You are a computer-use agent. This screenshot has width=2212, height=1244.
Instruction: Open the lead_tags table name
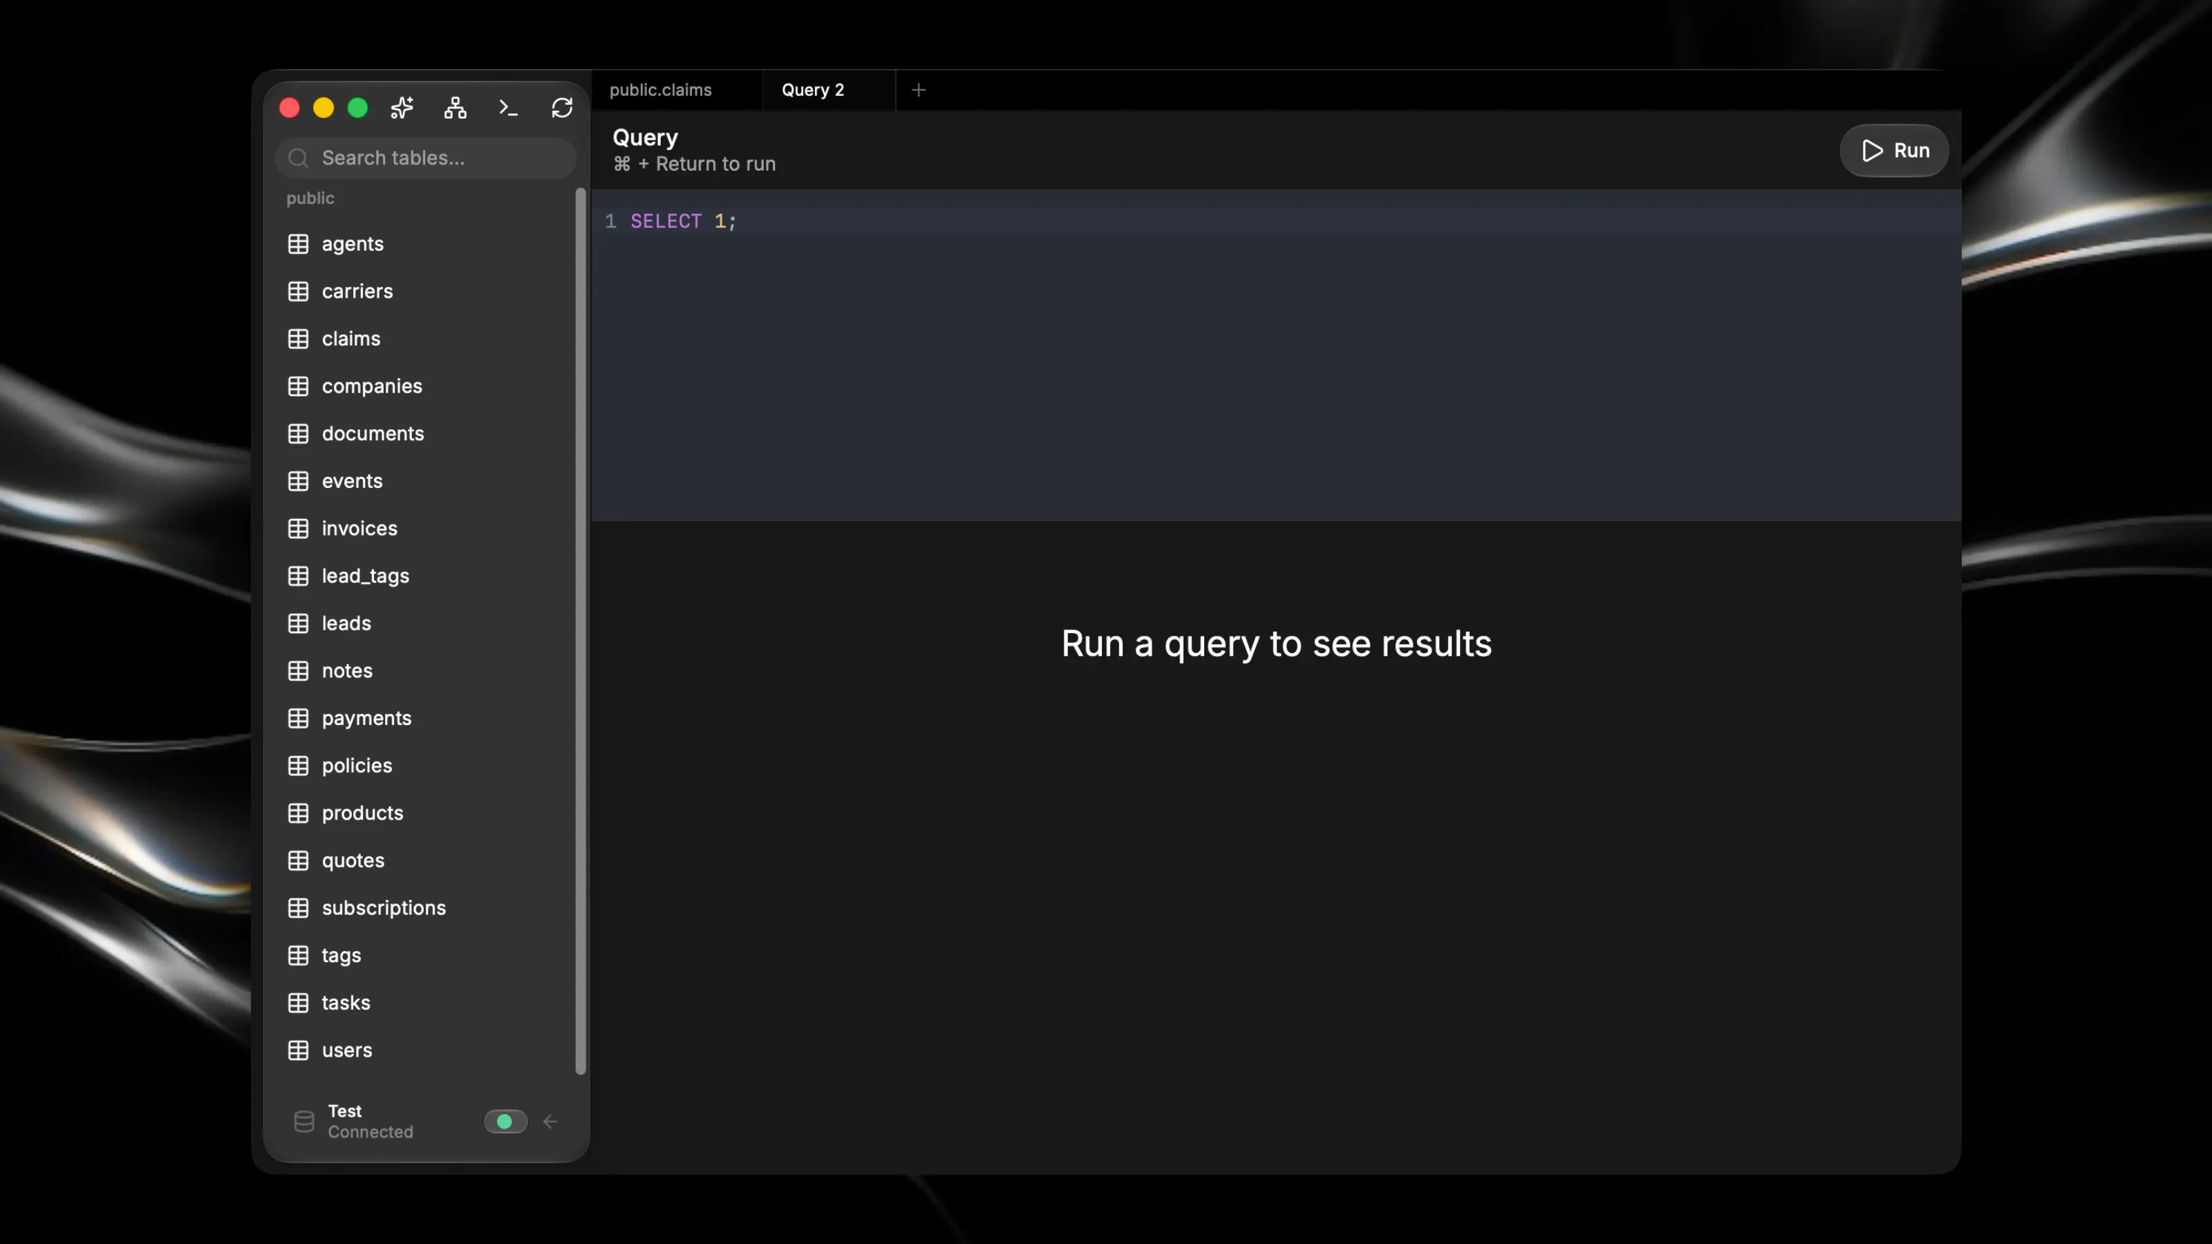point(365,576)
